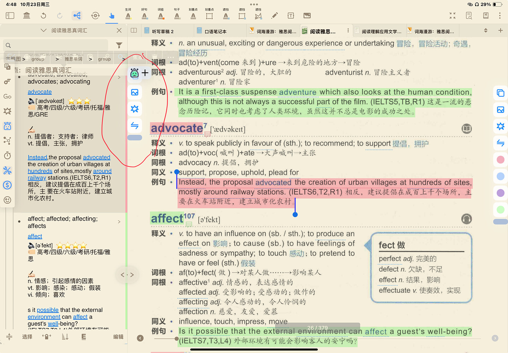The height and width of the screenshot is (353, 508).
Task: Click the 'hundreds' link in advocate note
Action: [x=40, y=171]
